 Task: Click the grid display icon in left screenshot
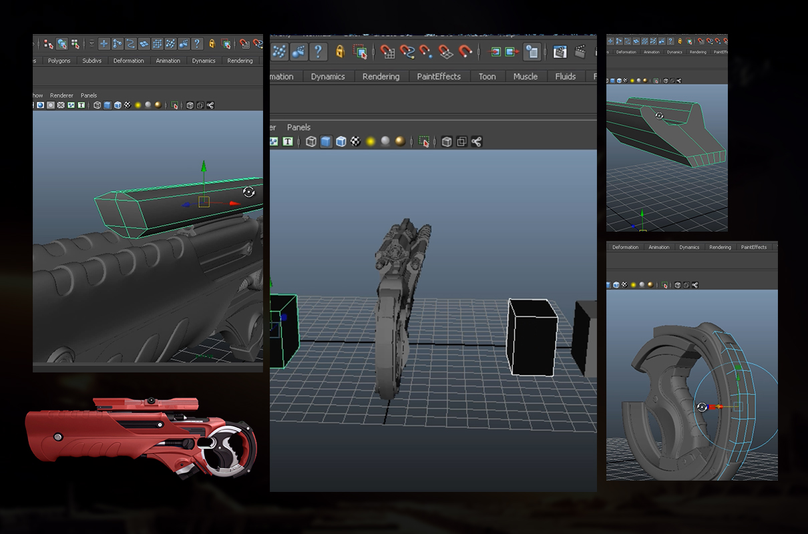point(61,105)
